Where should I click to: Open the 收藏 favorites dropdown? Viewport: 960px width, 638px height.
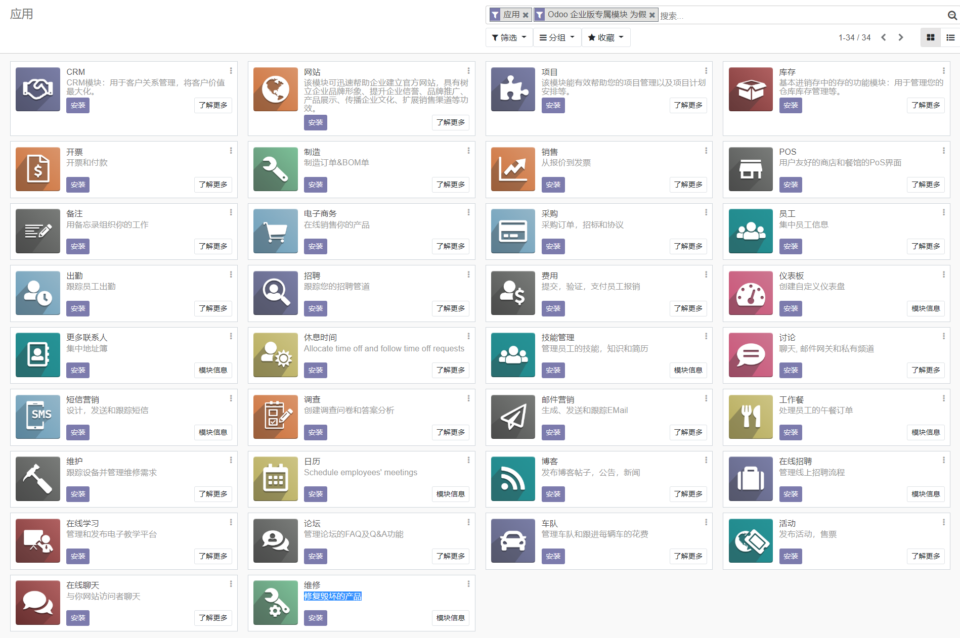coord(605,37)
